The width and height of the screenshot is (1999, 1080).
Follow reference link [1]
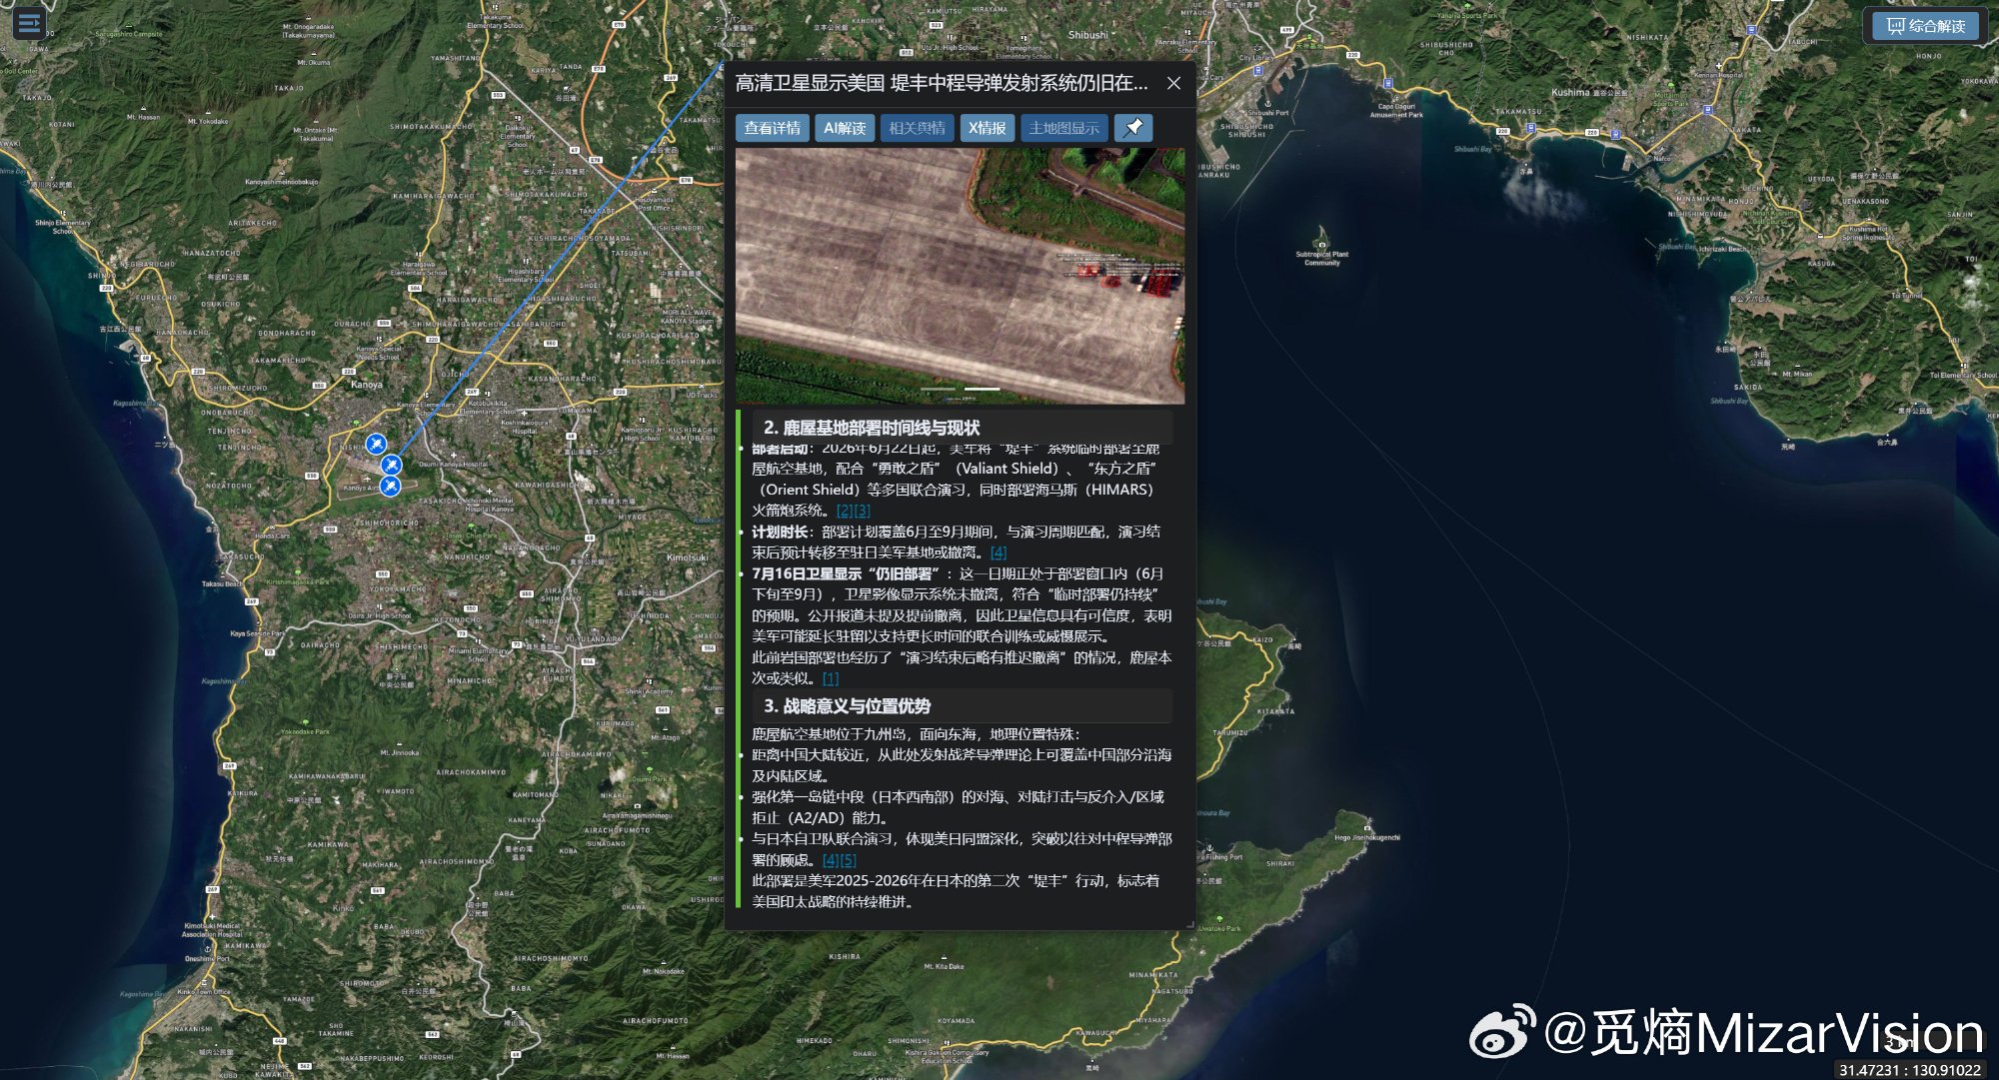[x=831, y=678]
